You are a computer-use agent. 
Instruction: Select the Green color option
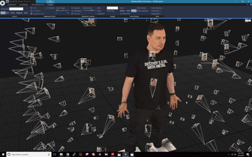13,13
